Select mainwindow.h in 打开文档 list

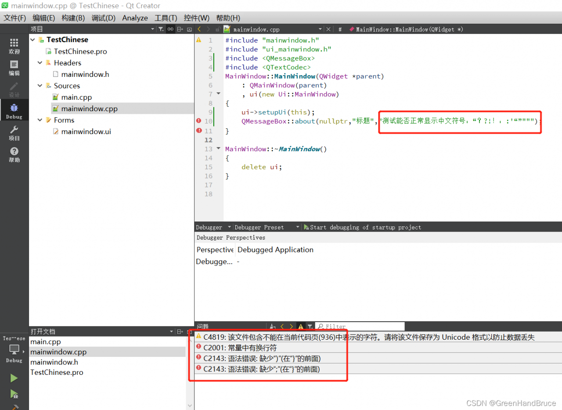point(54,362)
